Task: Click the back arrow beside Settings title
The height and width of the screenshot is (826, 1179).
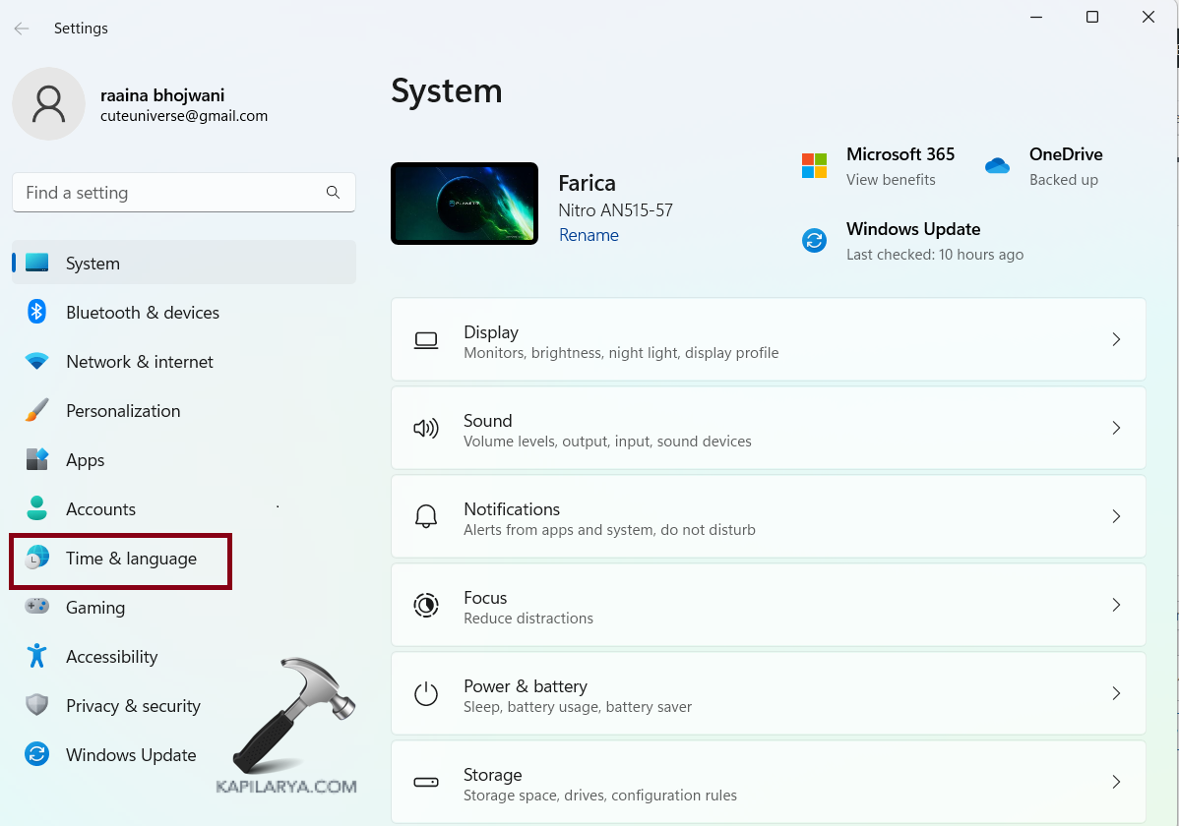Action: pyautogui.click(x=22, y=29)
